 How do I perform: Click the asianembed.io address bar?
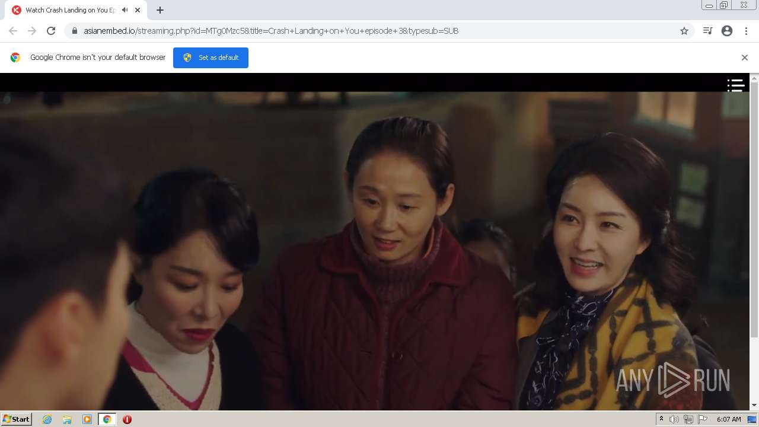coord(379,31)
